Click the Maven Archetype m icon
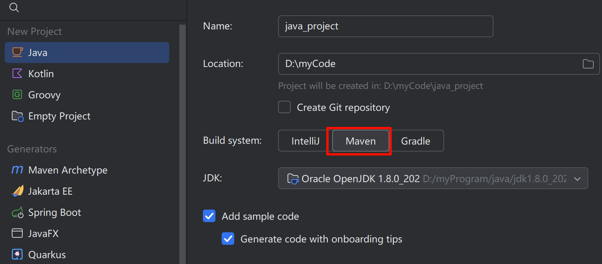The width and height of the screenshot is (602, 264). 17,170
